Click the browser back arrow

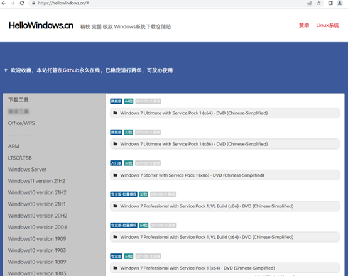pyautogui.click(x=4, y=3)
